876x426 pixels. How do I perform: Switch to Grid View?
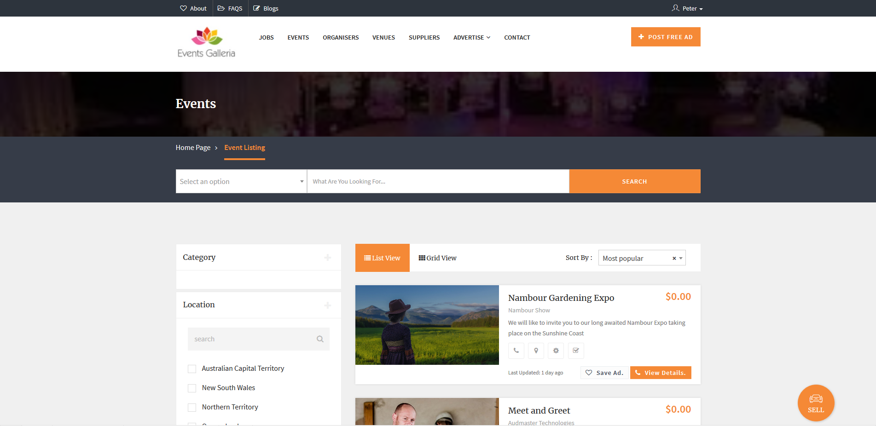pyautogui.click(x=437, y=258)
